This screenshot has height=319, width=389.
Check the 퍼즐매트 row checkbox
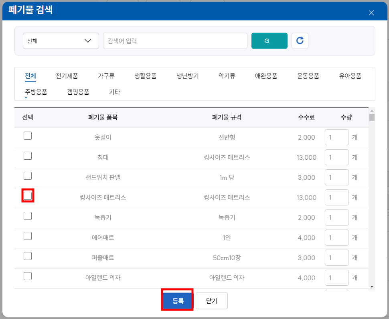pos(27,258)
